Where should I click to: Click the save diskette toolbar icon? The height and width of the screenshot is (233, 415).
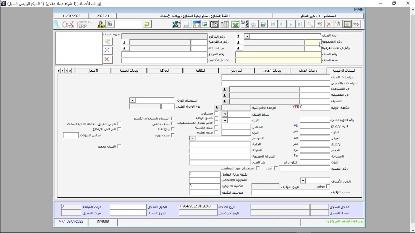point(263,24)
